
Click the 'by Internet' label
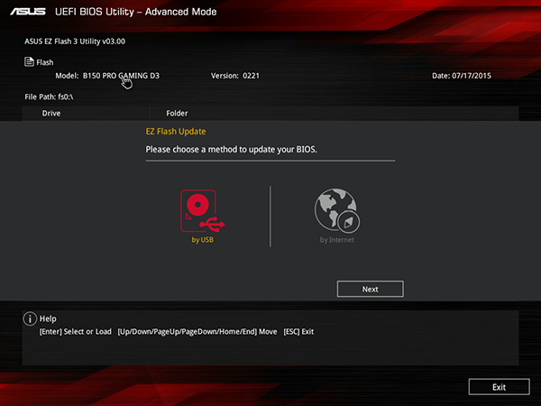[x=336, y=240]
